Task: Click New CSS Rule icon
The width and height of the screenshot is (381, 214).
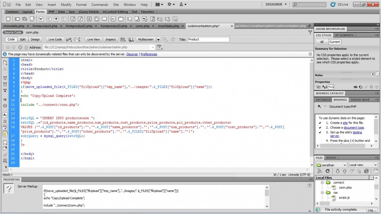Action: pos(360,87)
